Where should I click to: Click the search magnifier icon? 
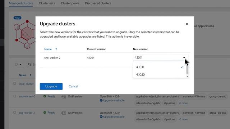tap(29, 64)
